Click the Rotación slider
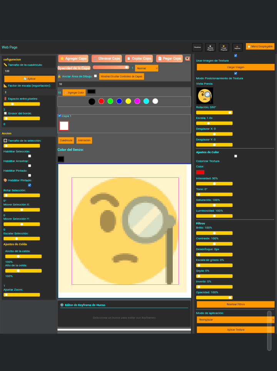 [214, 113]
